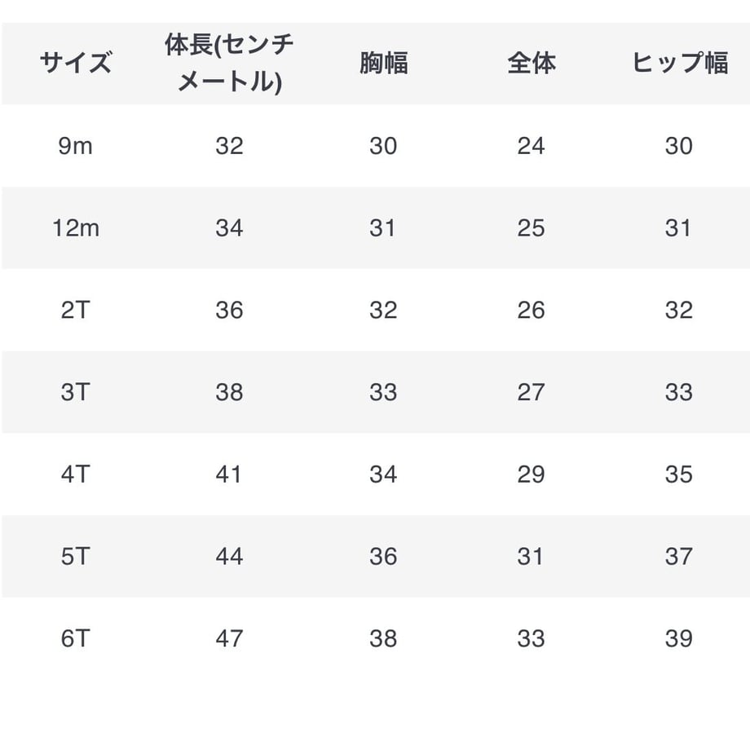Click the 体長(センチメートル) header cell
The image size is (750, 750).
coord(229,63)
